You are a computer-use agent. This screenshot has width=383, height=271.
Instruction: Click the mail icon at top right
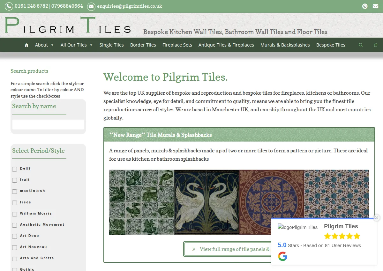[376, 6]
